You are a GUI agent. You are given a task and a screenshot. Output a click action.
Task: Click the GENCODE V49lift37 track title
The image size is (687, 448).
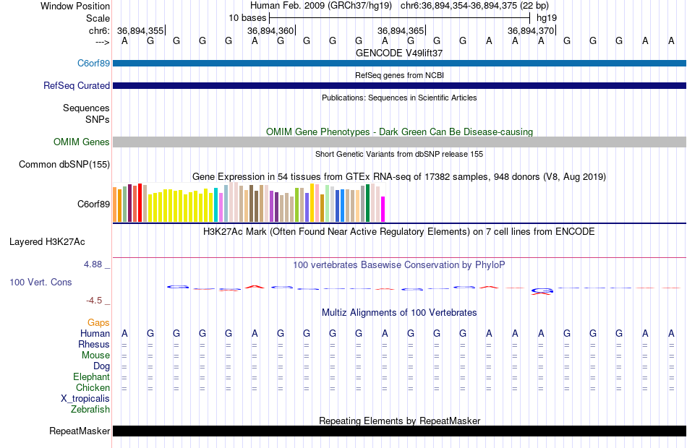[399, 53]
